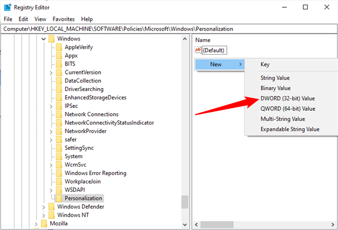338x230 pixels.
Task: Expand the CurrentVersion key
Action: (51, 73)
